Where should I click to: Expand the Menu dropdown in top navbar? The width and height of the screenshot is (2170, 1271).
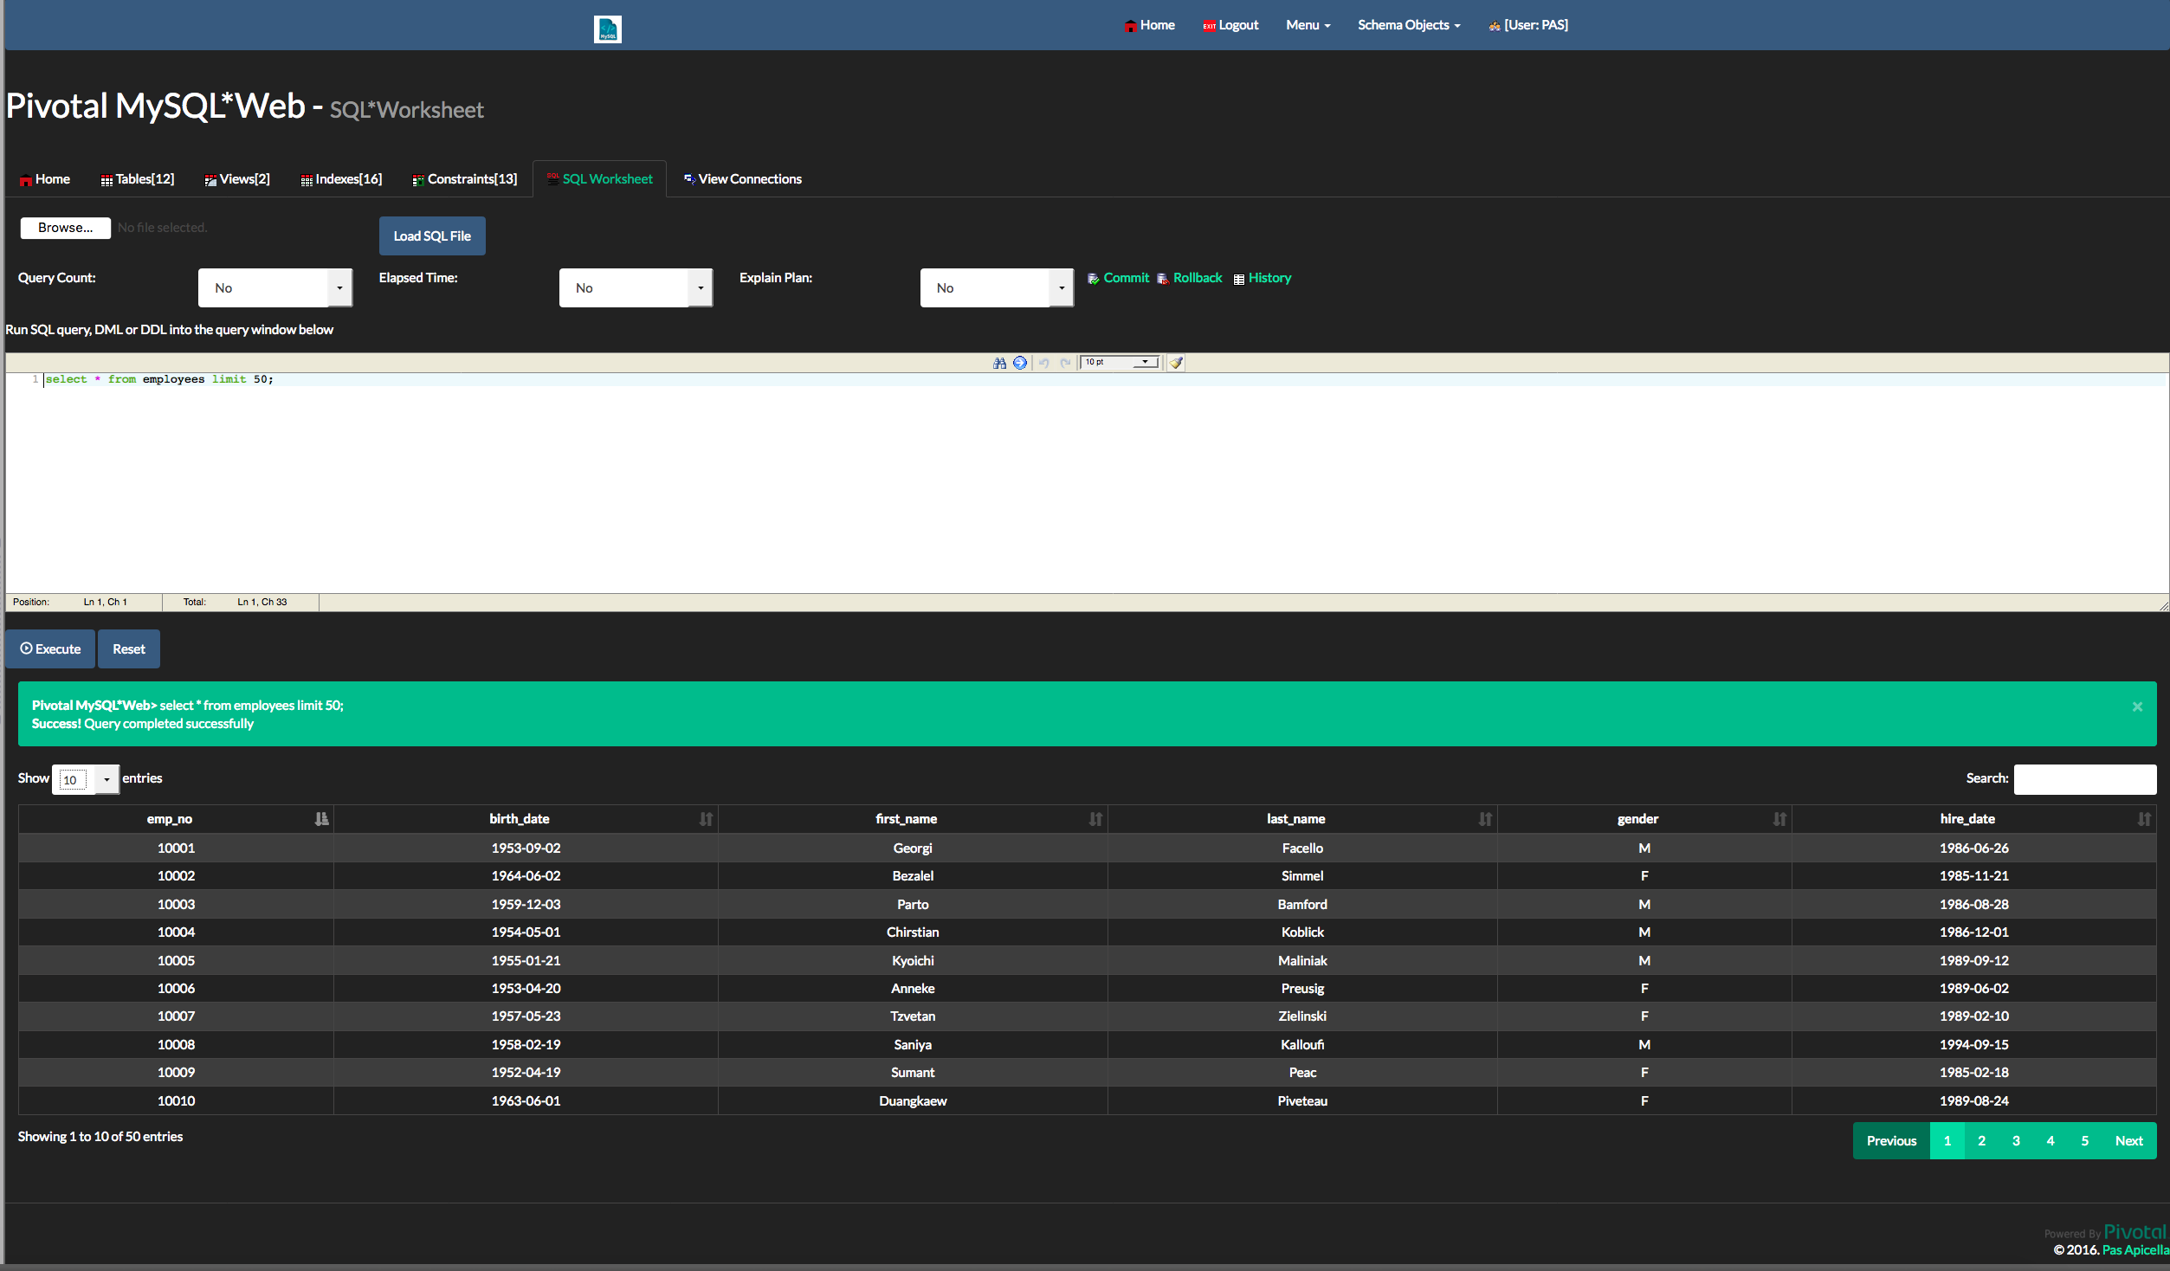pyautogui.click(x=1308, y=25)
